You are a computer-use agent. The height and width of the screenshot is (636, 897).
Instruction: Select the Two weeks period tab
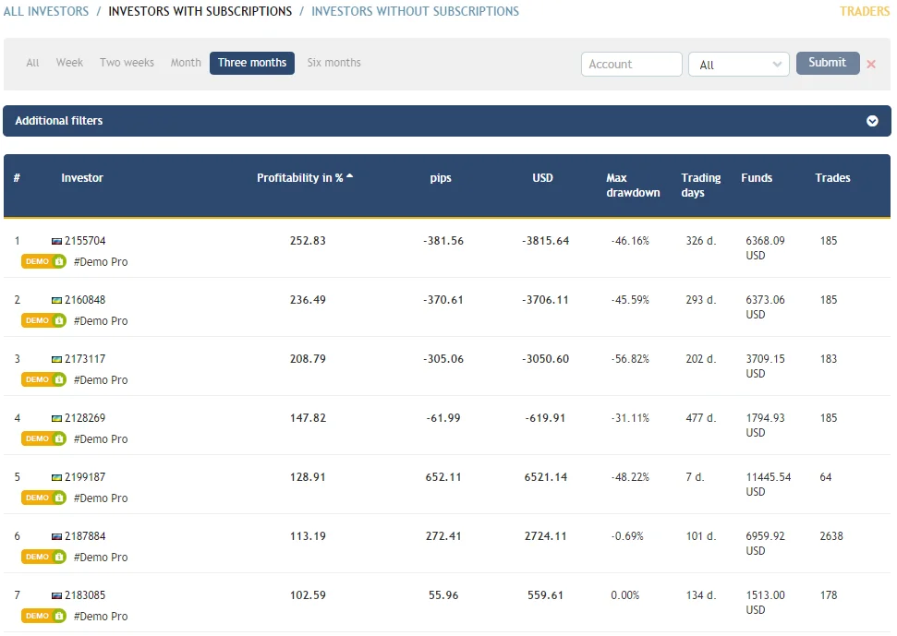point(127,62)
